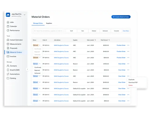Click Finalize Order on the $1200.00 order

click(x=121, y=45)
